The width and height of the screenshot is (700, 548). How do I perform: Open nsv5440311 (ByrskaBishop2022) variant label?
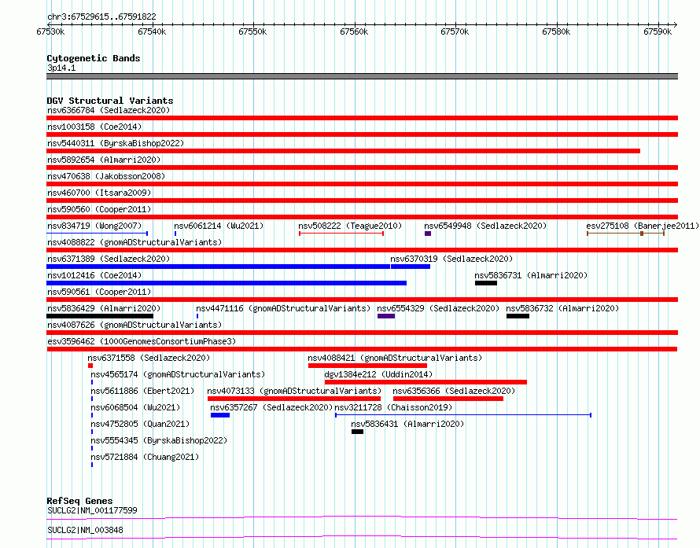click(116, 143)
